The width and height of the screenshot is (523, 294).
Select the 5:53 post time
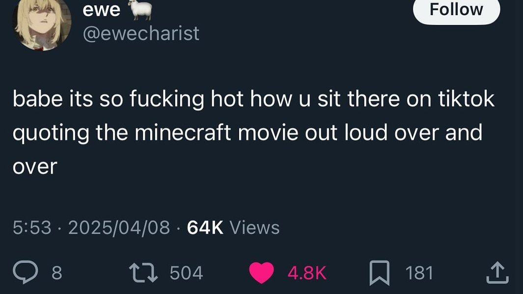click(x=32, y=228)
